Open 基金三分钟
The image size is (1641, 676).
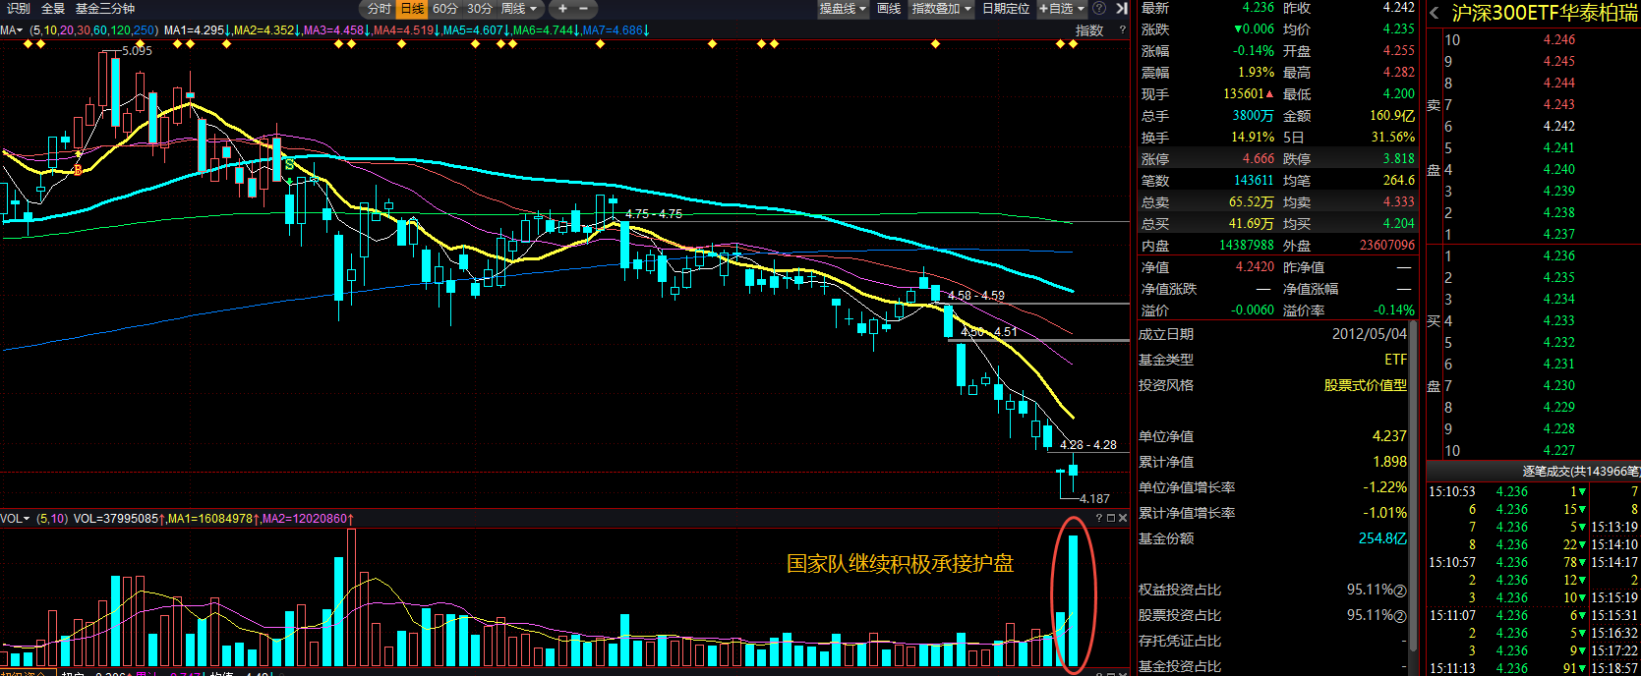coord(105,8)
